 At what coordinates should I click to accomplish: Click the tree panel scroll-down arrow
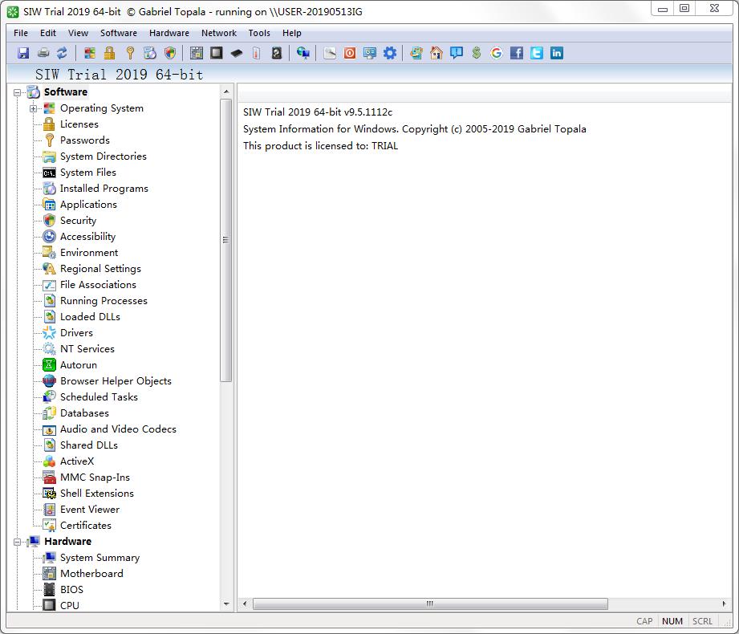click(226, 604)
